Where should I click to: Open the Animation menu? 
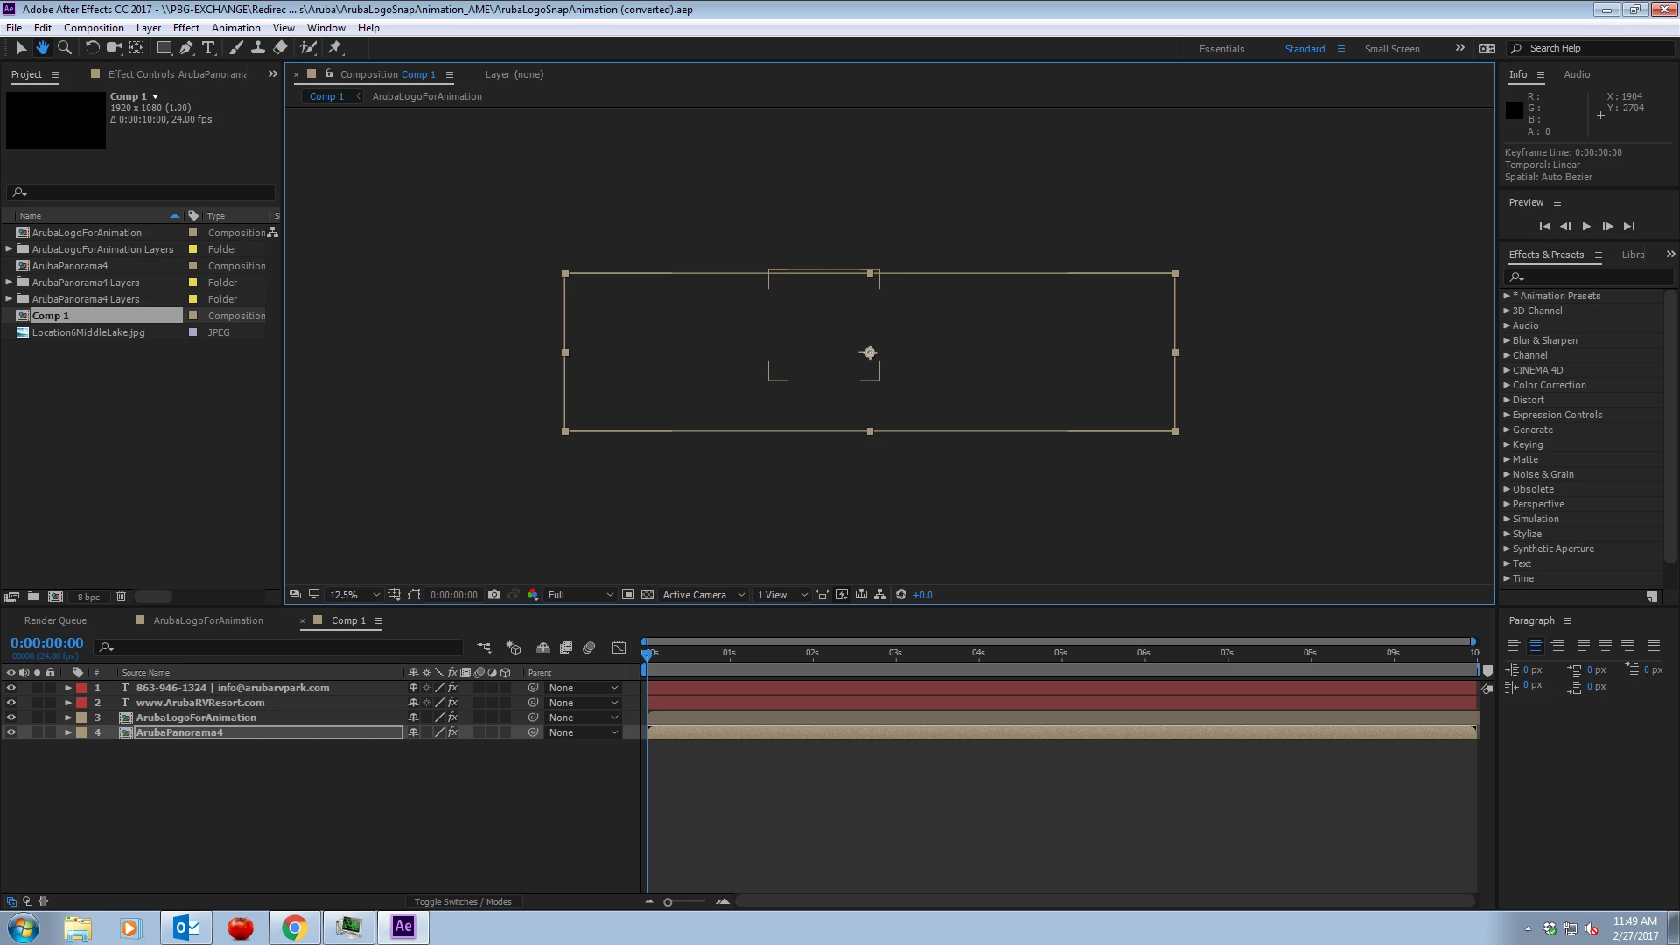(235, 28)
